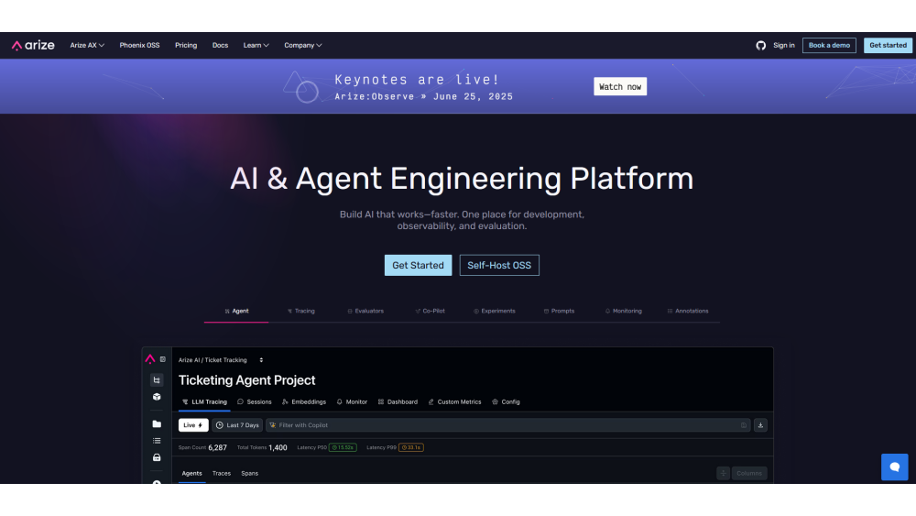Expand the Company dropdown menu
916x516 pixels.
[302, 45]
